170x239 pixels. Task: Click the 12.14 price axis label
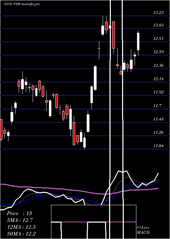(158, 79)
